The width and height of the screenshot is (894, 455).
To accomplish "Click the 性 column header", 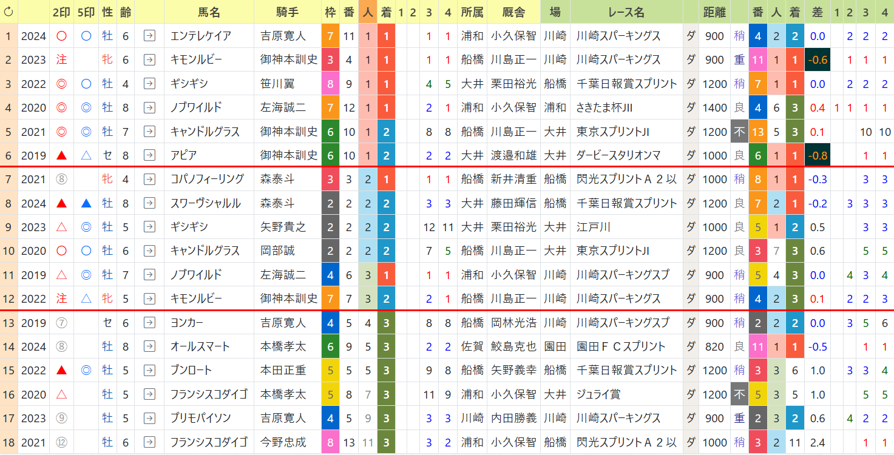I will [x=107, y=12].
